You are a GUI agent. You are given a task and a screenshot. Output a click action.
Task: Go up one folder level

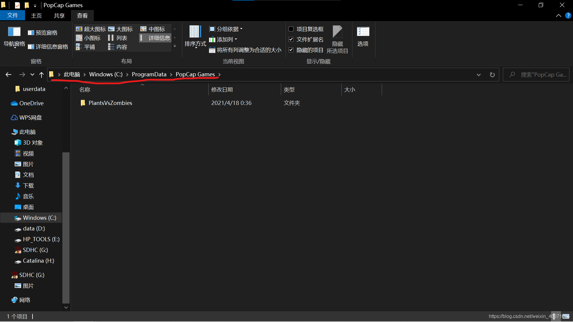tap(41, 75)
